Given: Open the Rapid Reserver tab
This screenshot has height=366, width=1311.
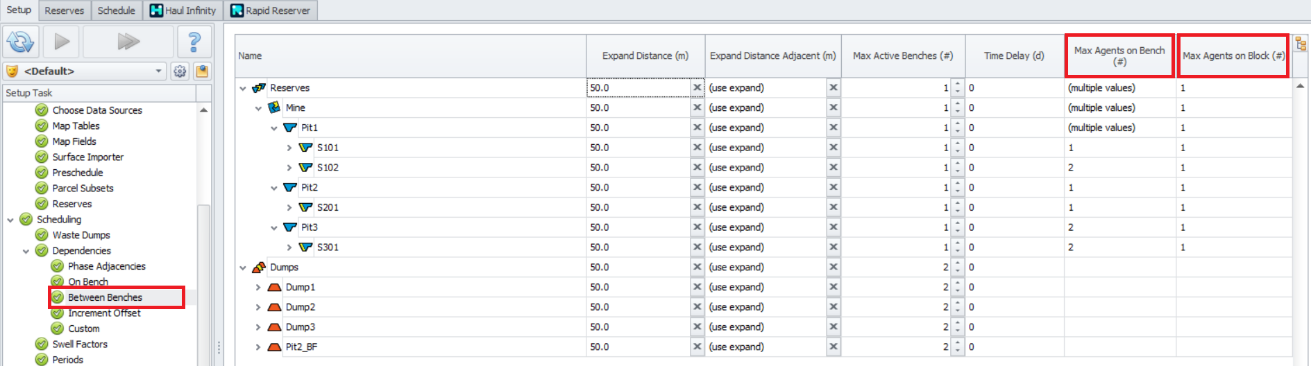Looking at the screenshot, I should click(271, 10).
